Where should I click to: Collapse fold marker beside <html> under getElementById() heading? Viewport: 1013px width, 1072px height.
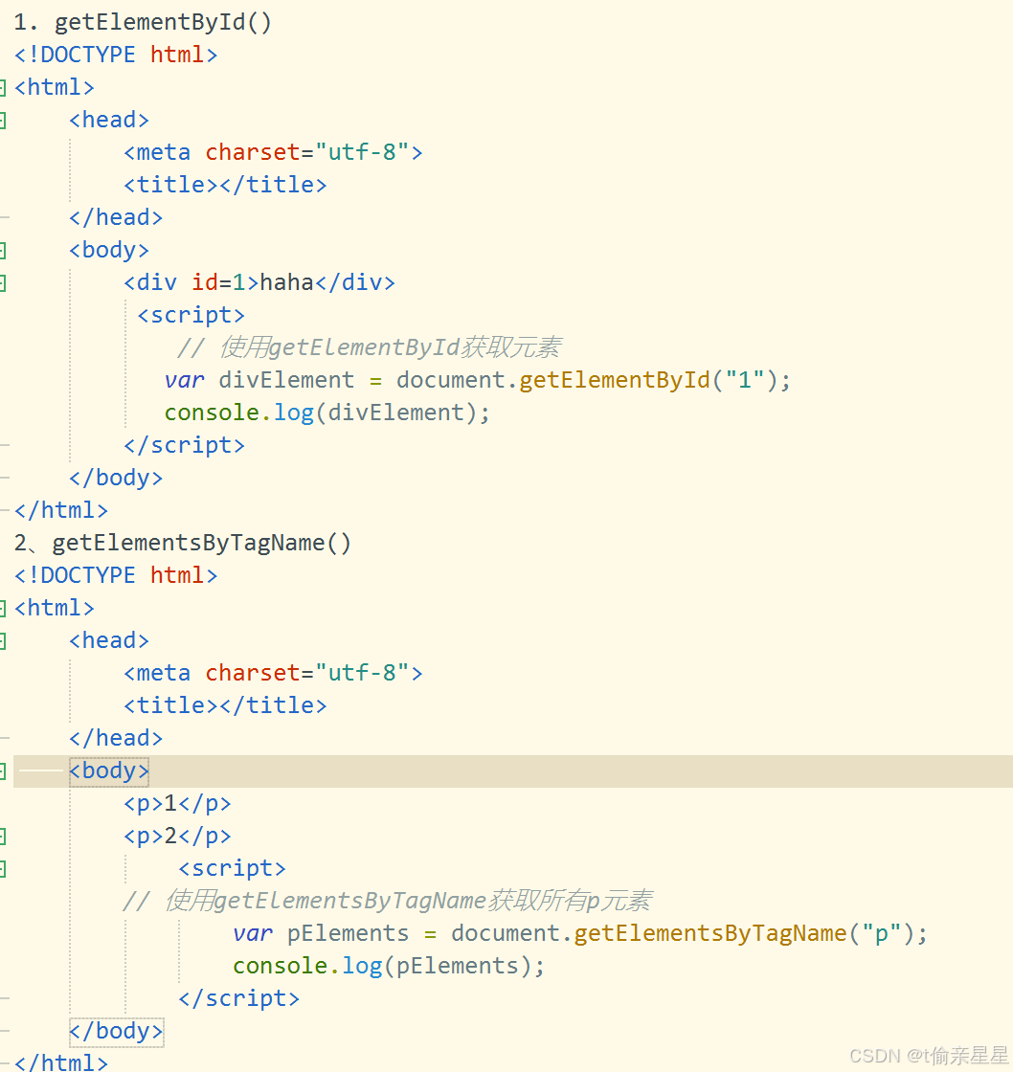pyautogui.click(x=2, y=87)
